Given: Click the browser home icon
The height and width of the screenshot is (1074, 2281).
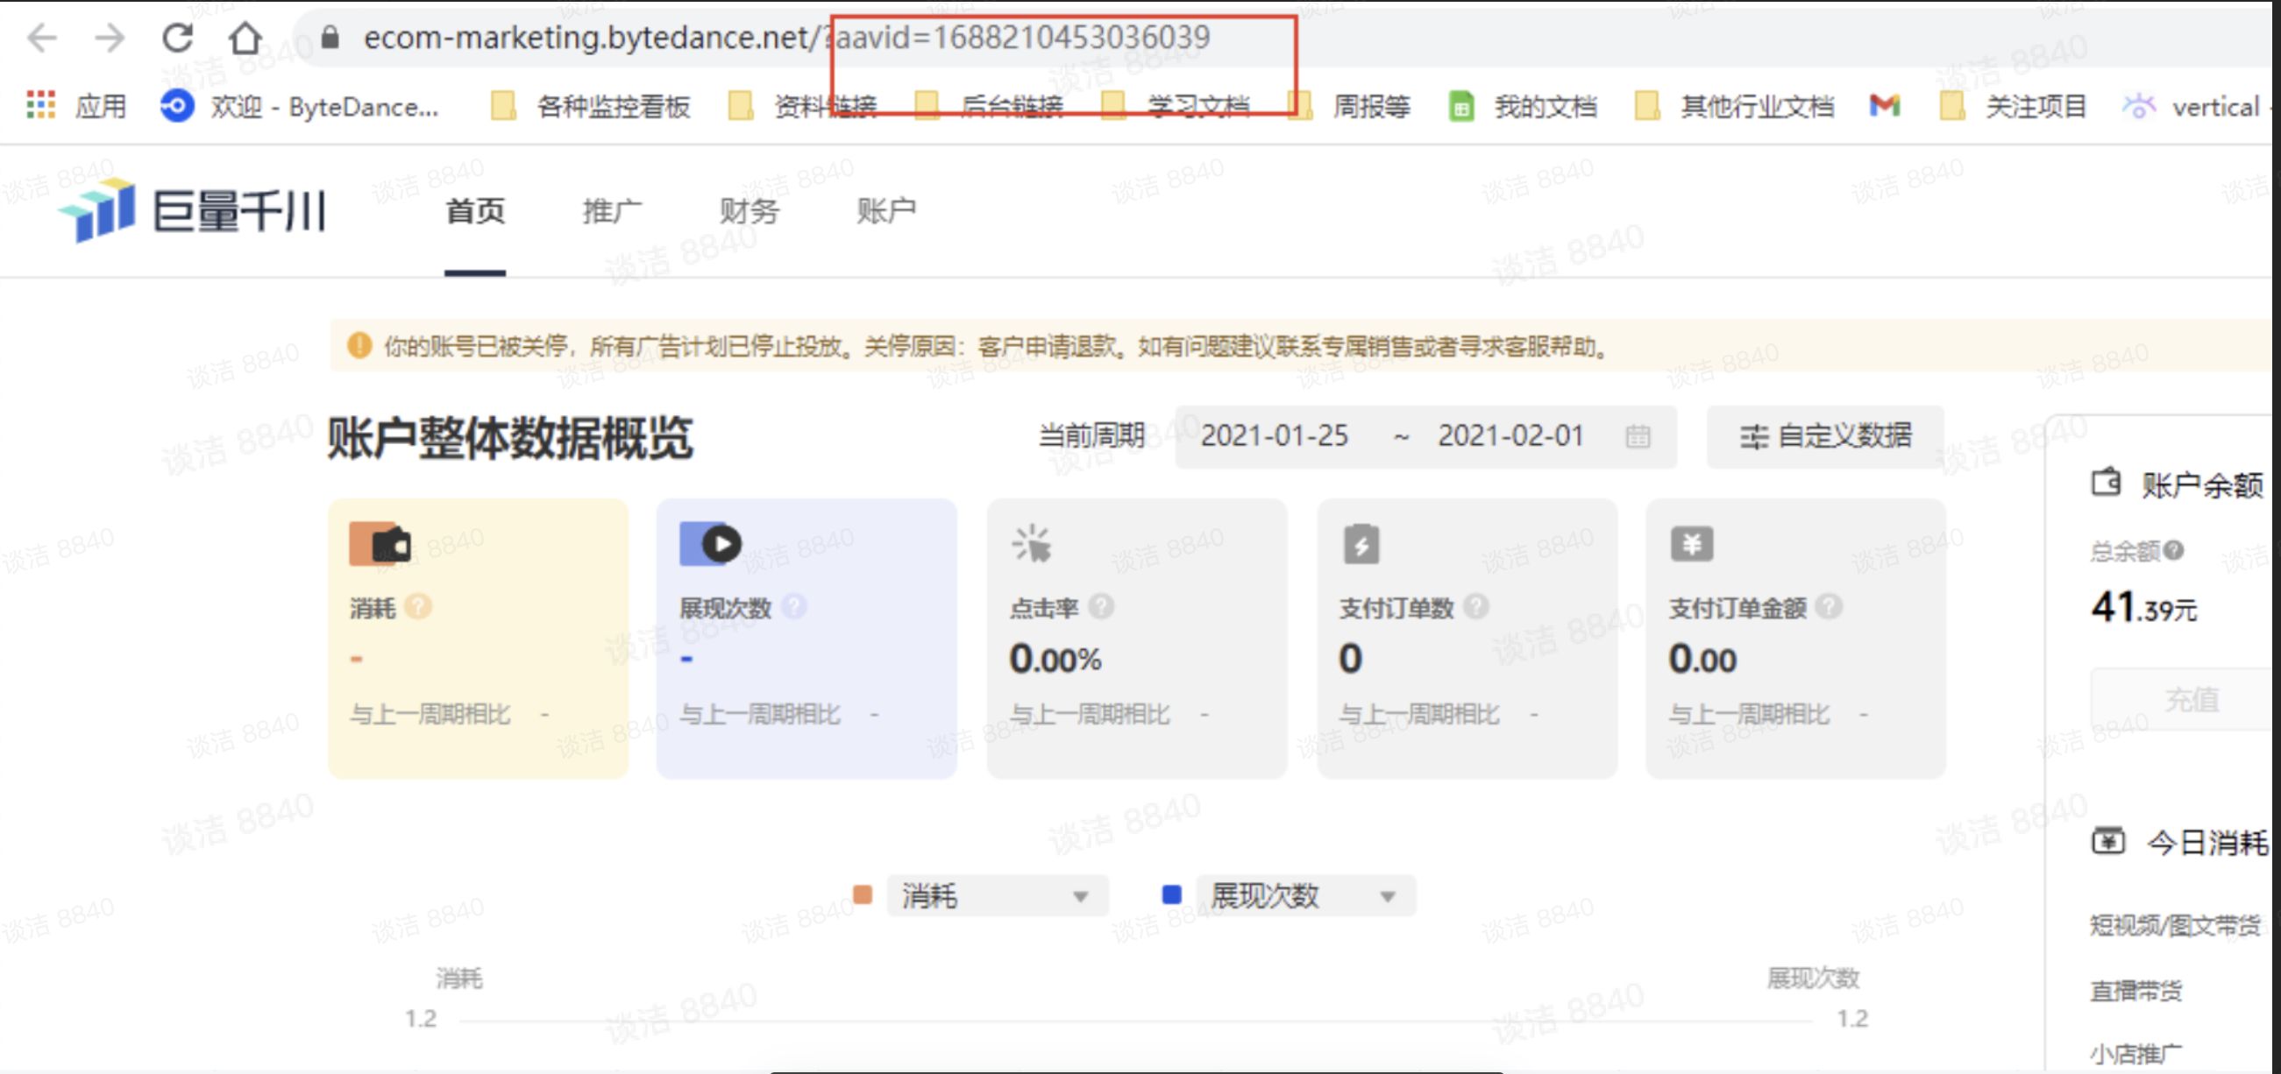Looking at the screenshot, I should point(245,38).
